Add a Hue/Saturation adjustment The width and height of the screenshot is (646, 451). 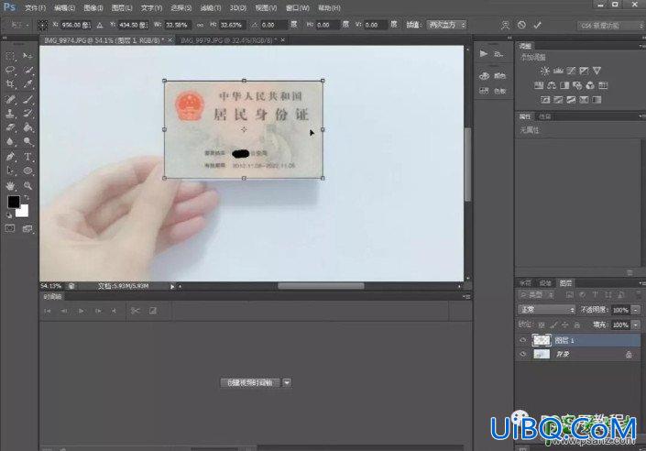click(539, 85)
